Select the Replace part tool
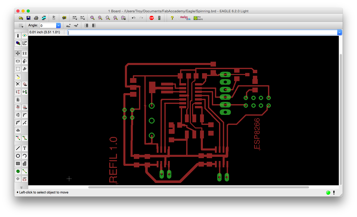 point(25,92)
